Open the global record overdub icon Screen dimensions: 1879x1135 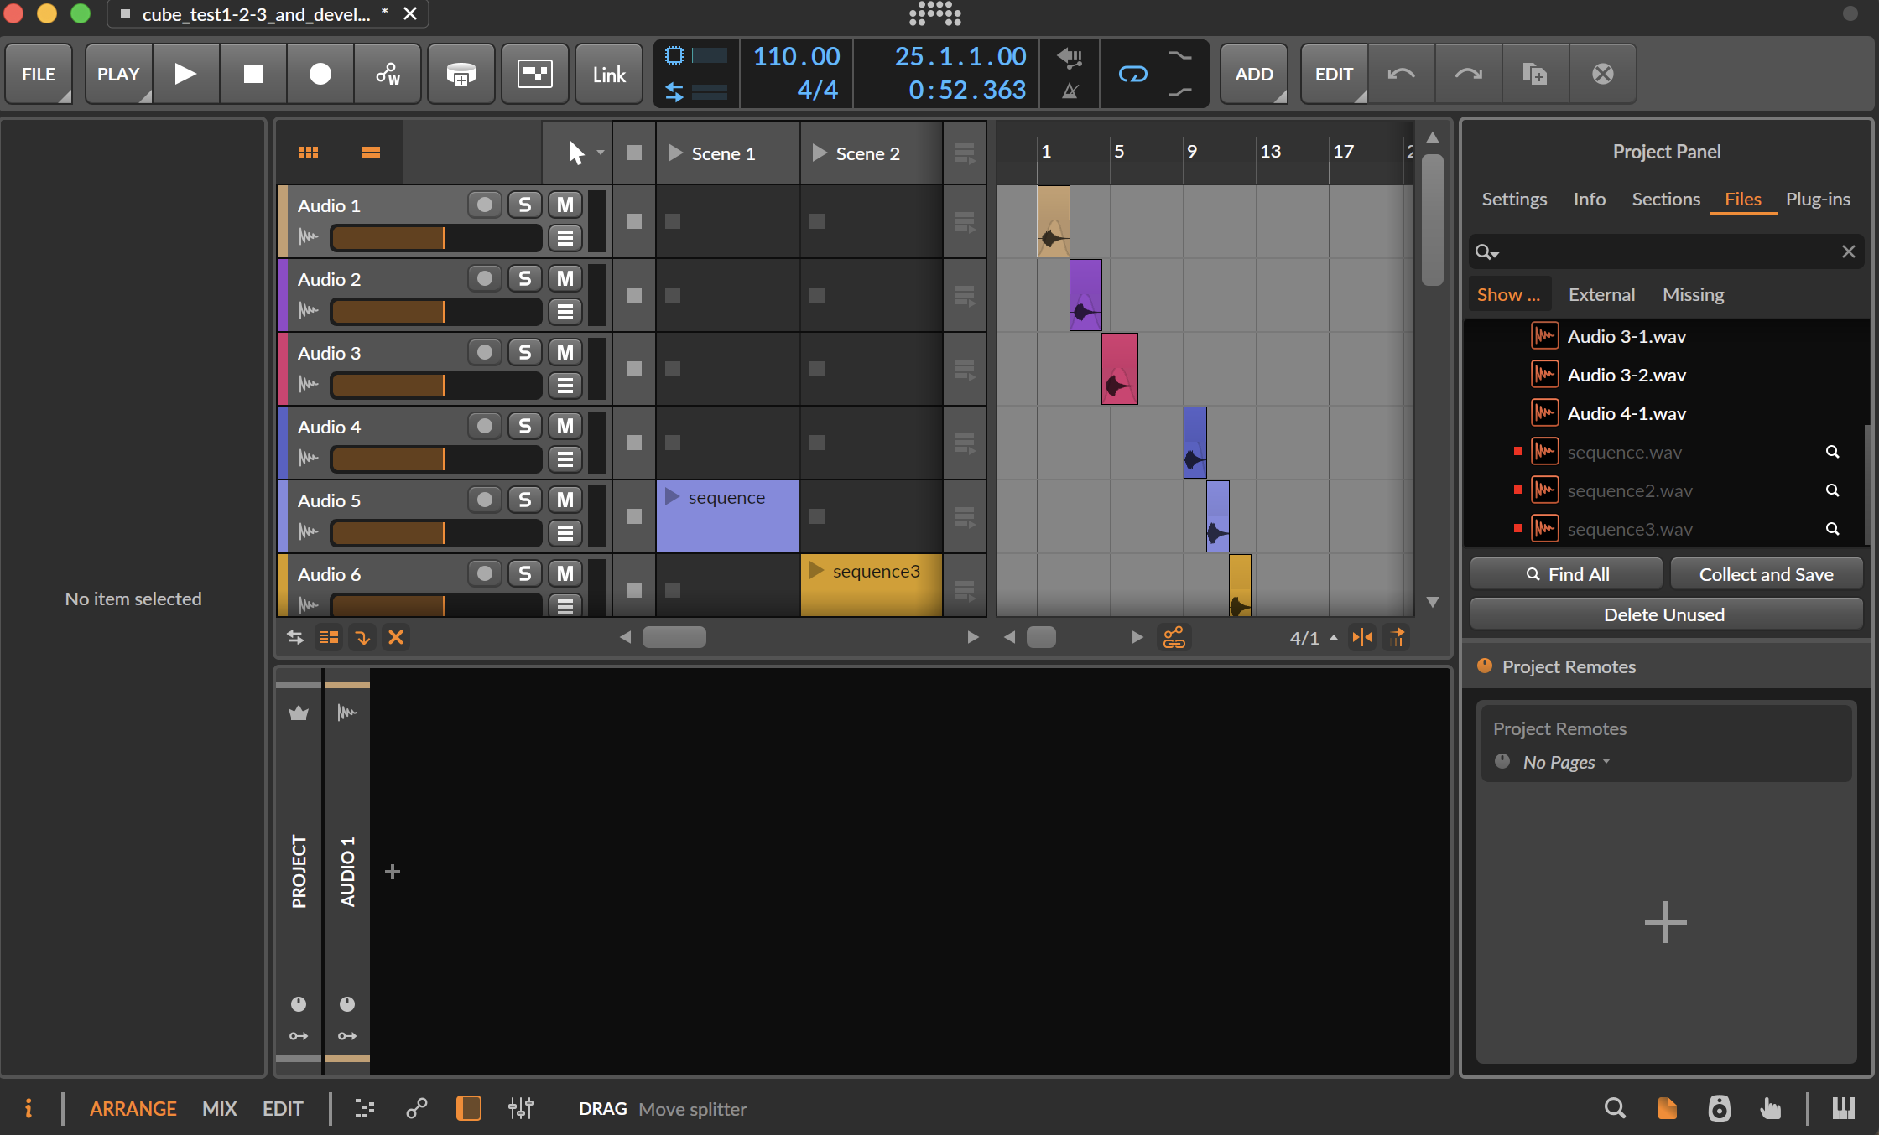click(461, 74)
